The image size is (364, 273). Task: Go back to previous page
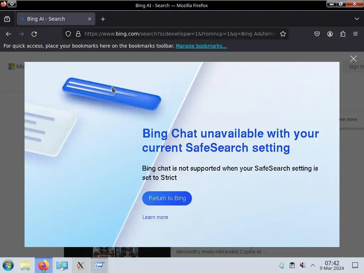9,34
